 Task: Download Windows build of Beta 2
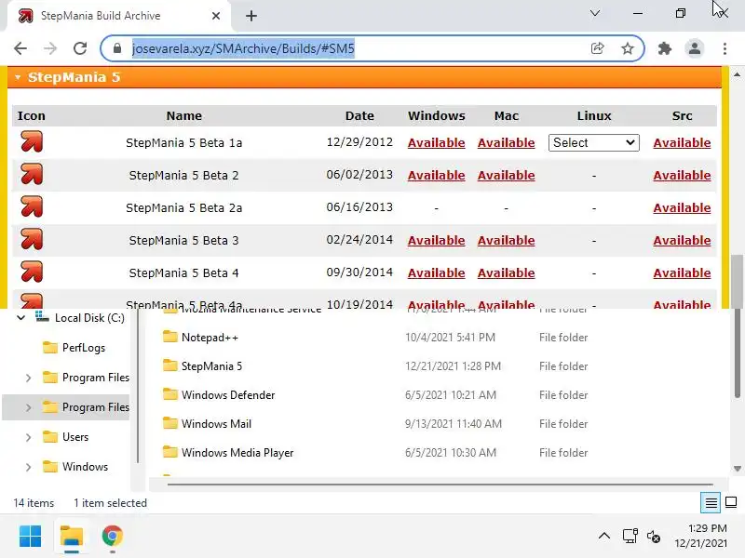click(436, 176)
